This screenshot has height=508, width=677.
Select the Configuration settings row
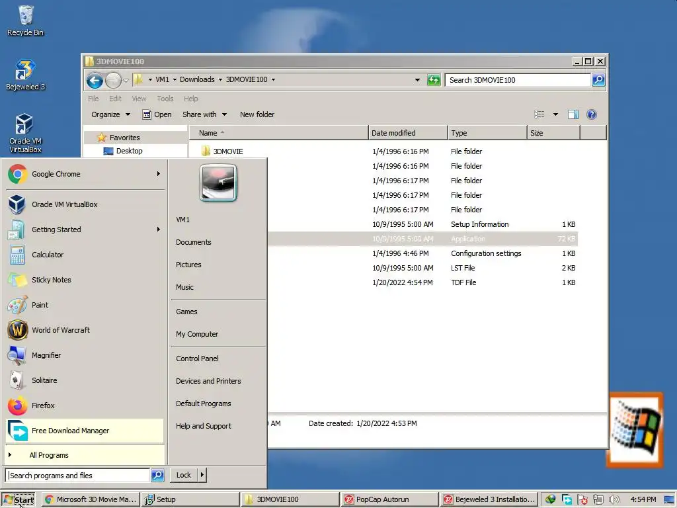pos(423,253)
